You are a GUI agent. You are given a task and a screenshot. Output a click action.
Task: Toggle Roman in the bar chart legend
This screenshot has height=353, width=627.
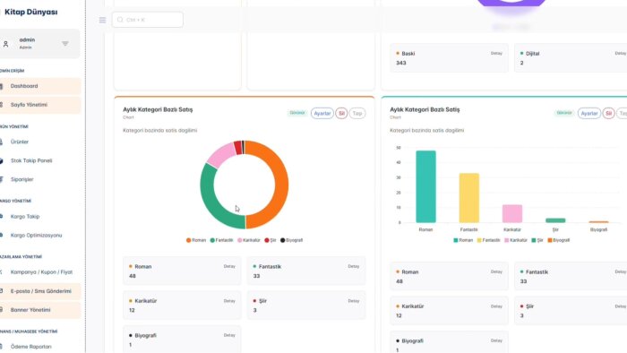coord(463,240)
